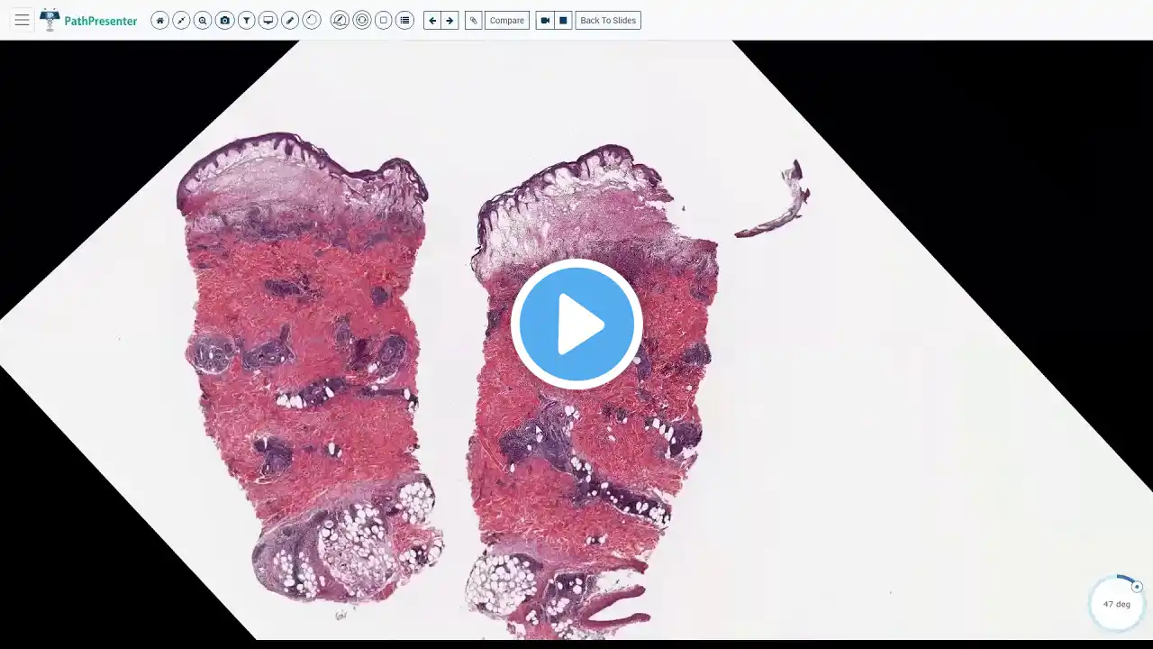Viewport: 1153px width, 649px height.
Task: Select the magnifier zoom tool
Action: (x=203, y=20)
